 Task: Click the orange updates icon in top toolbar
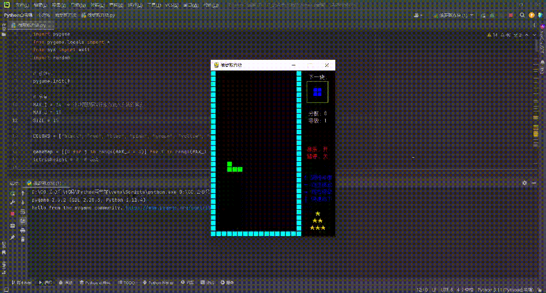[531, 15]
